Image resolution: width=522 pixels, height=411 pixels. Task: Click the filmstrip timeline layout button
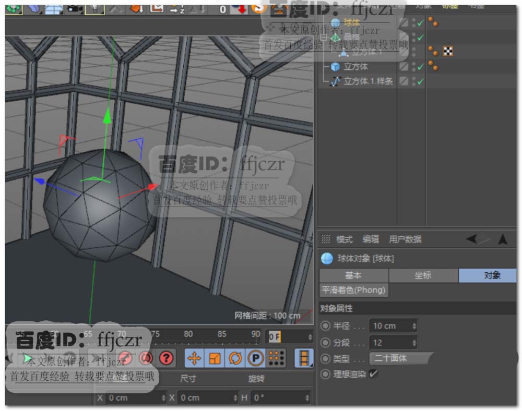[x=304, y=358]
